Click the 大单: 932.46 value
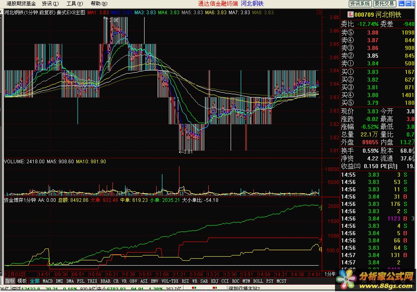417x292 pixels. [x=104, y=200]
